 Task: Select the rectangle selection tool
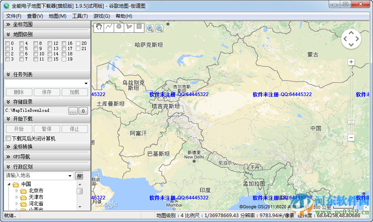[139, 27]
